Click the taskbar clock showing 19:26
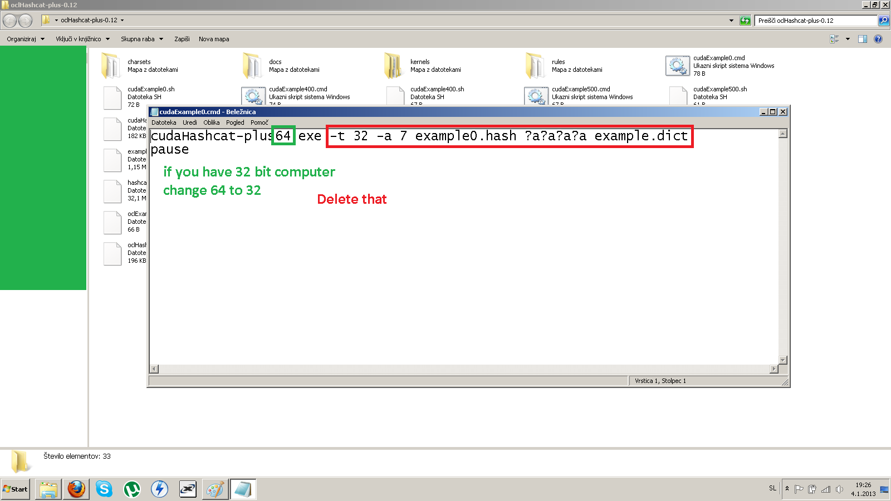The width and height of the screenshot is (891, 501). click(x=863, y=485)
